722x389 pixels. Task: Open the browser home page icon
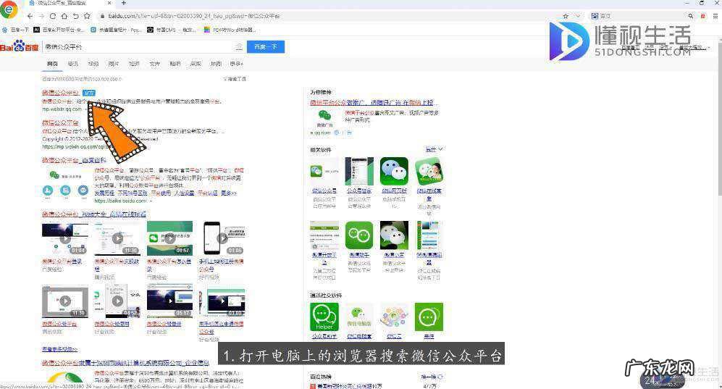(64, 16)
